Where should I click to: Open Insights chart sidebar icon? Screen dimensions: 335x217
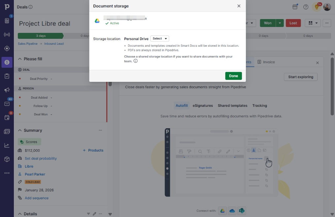click(x=7, y=145)
